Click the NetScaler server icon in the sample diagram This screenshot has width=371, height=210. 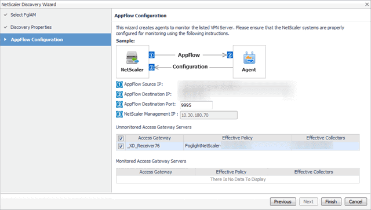click(132, 57)
